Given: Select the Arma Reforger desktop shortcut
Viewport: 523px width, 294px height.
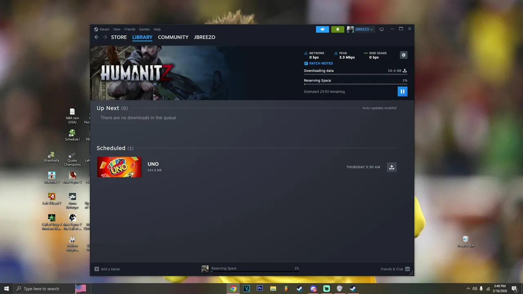Looking at the screenshot, I should click(x=72, y=201).
